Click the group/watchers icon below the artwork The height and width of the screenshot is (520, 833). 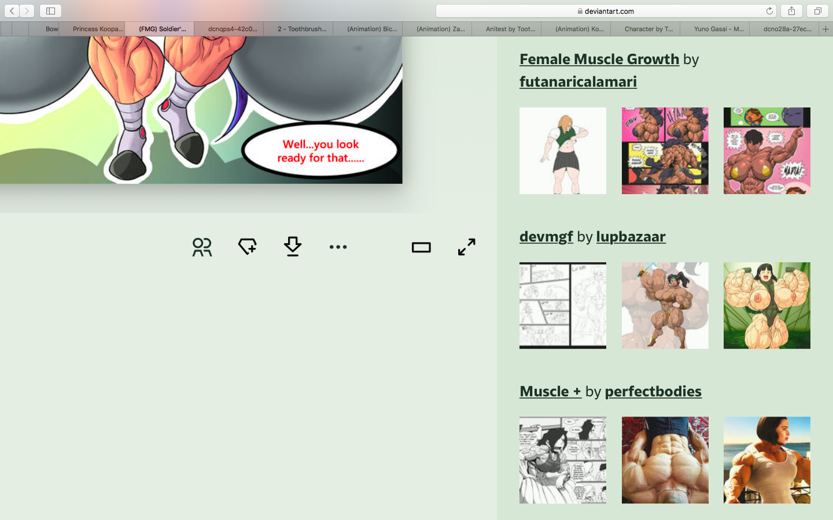coord(202,247)
